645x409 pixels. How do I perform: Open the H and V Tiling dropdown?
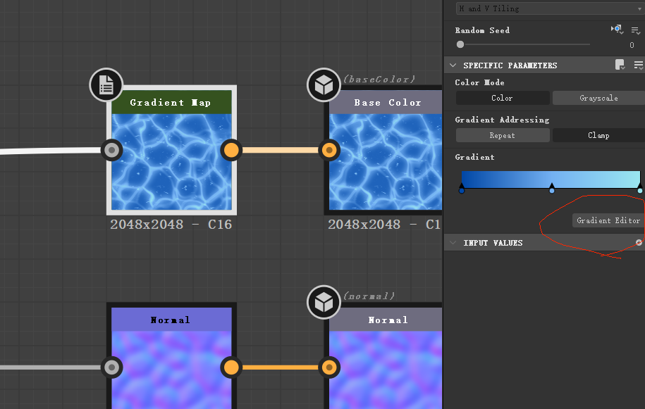pyautogui.click(x=548, y=8)
